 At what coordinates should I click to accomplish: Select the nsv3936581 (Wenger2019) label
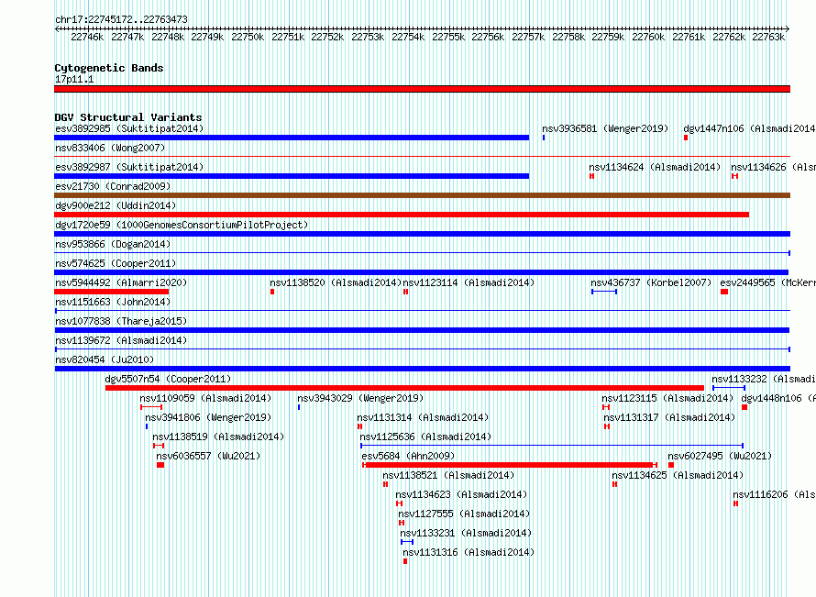605,128
